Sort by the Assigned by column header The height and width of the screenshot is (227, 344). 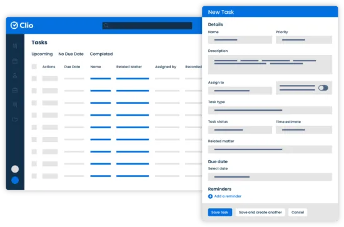pos(166,67)
